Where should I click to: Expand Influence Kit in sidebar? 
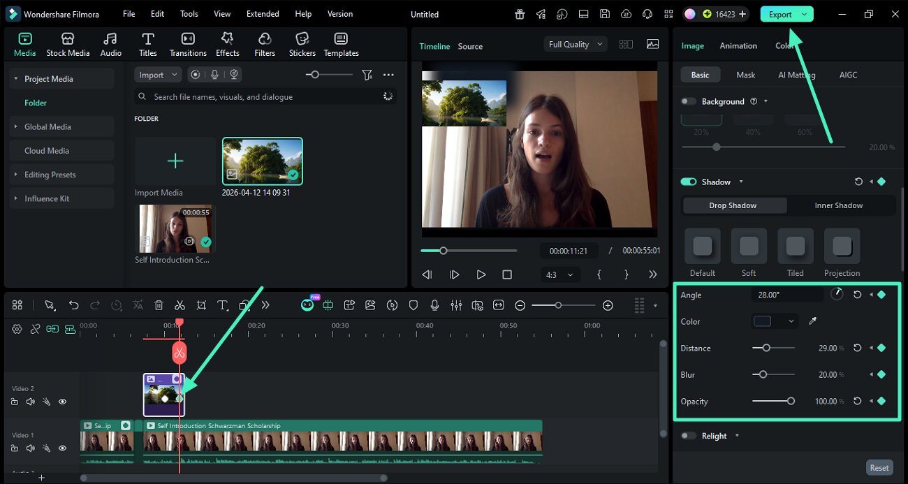point(15,198)
